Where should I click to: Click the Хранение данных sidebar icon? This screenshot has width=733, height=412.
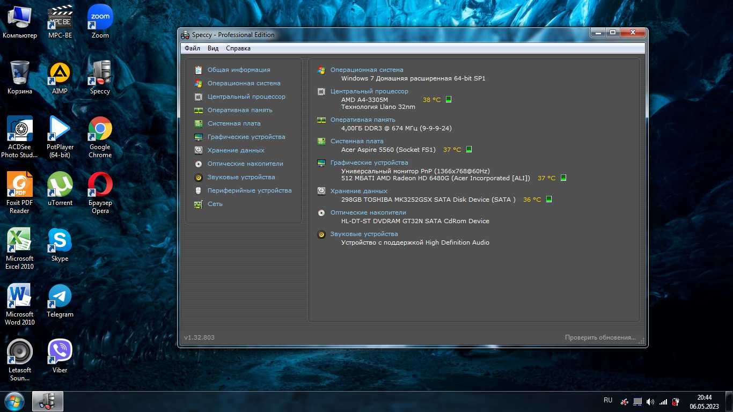(x=199, y=150)
